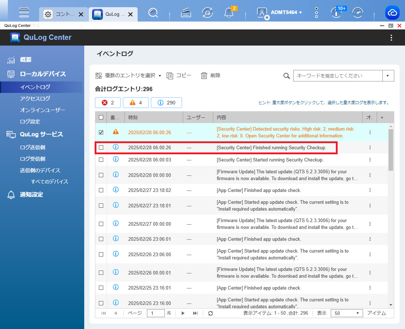Check the 2025/02/27 23:18:01 App Center row

tap(101, 206)
